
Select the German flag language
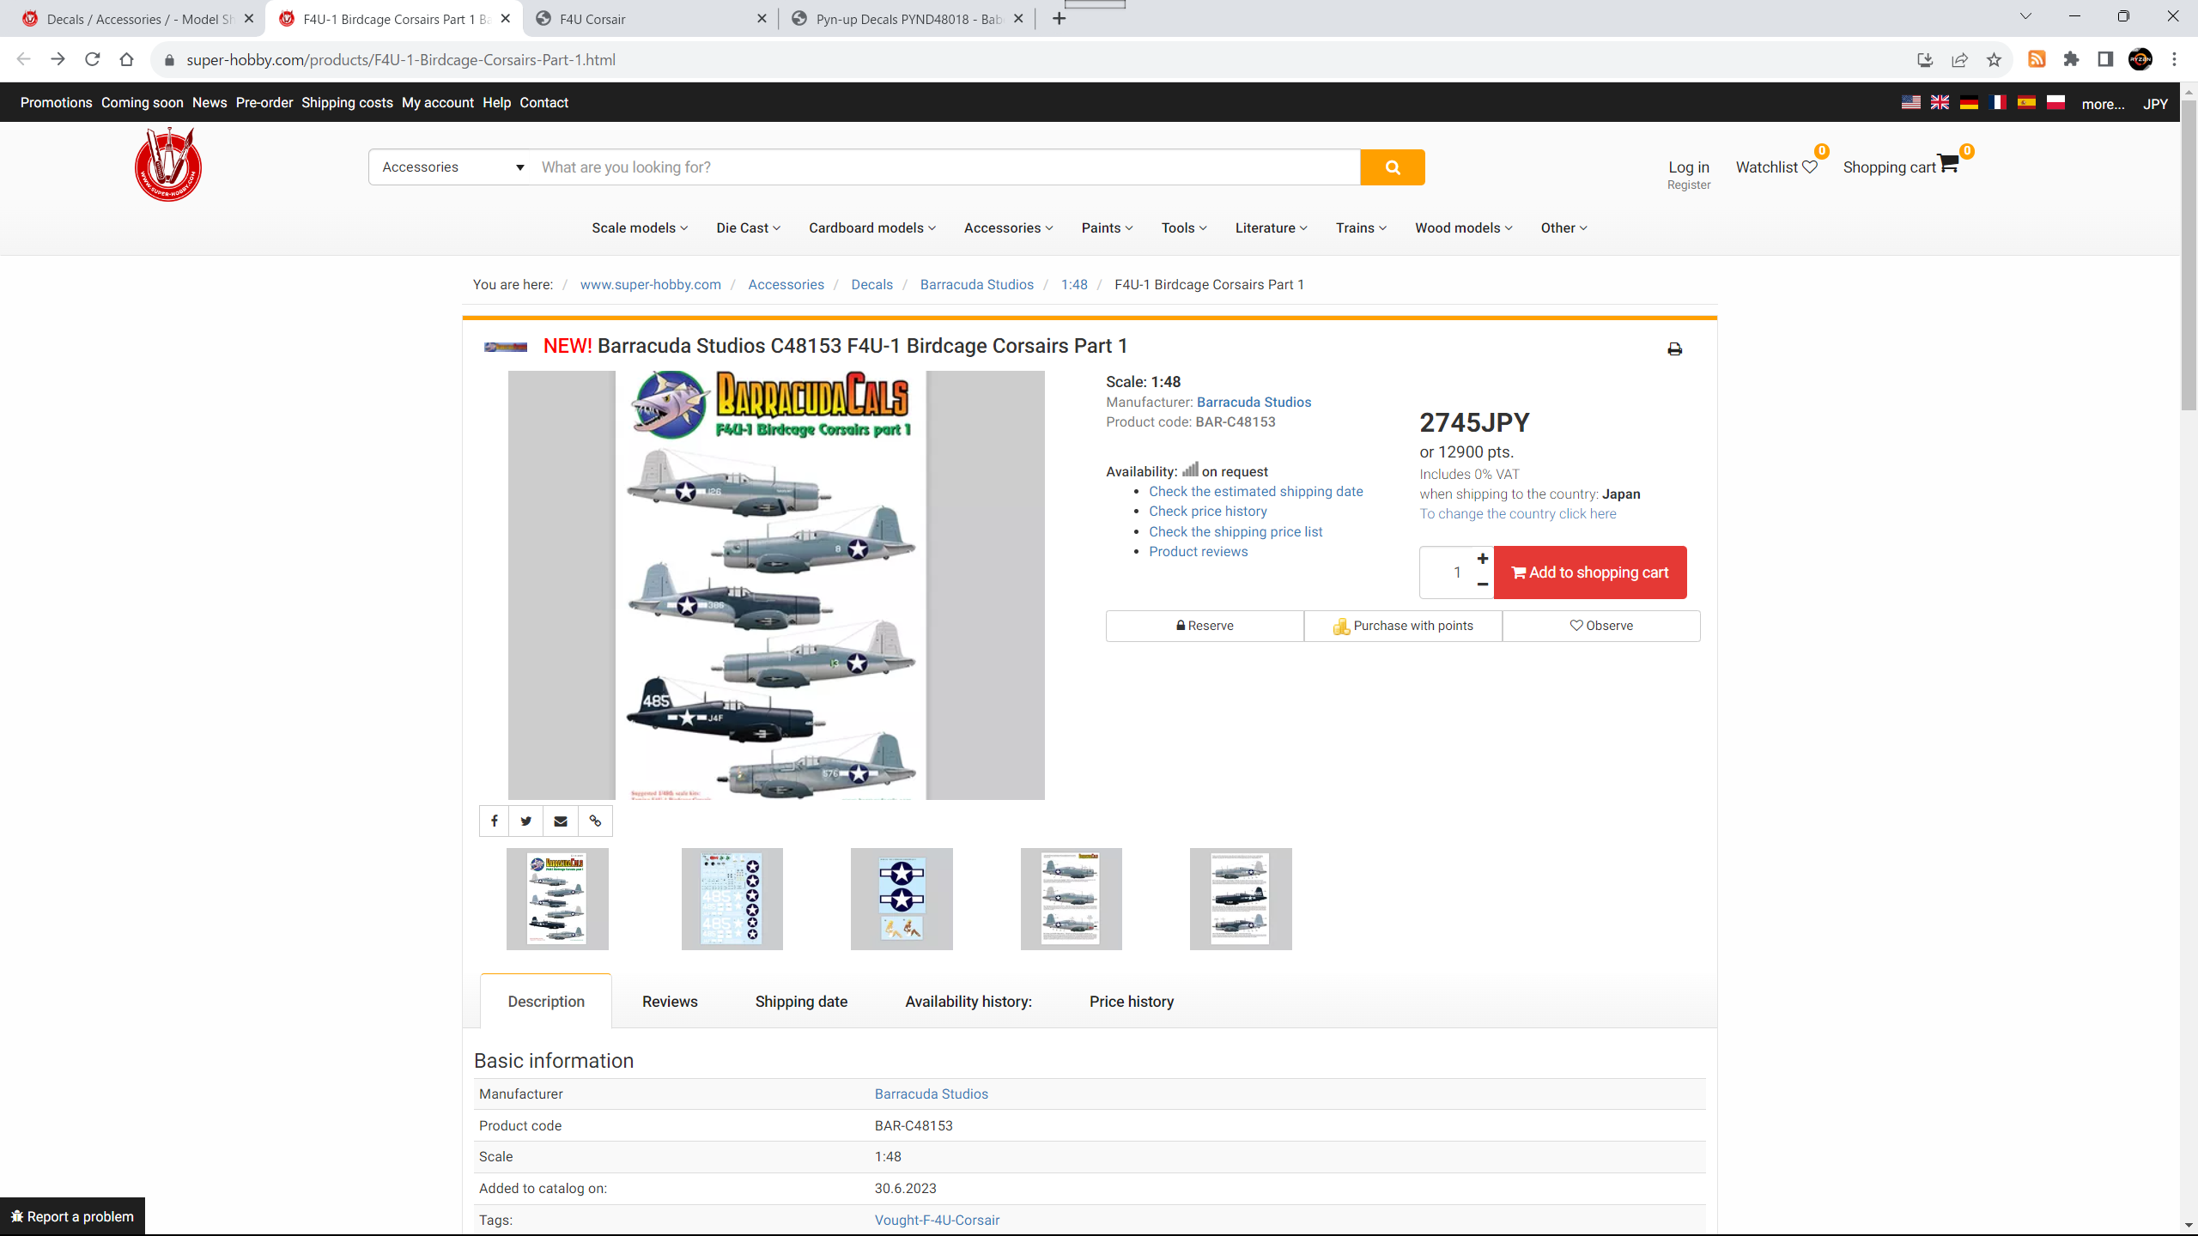click(1969, 102)
